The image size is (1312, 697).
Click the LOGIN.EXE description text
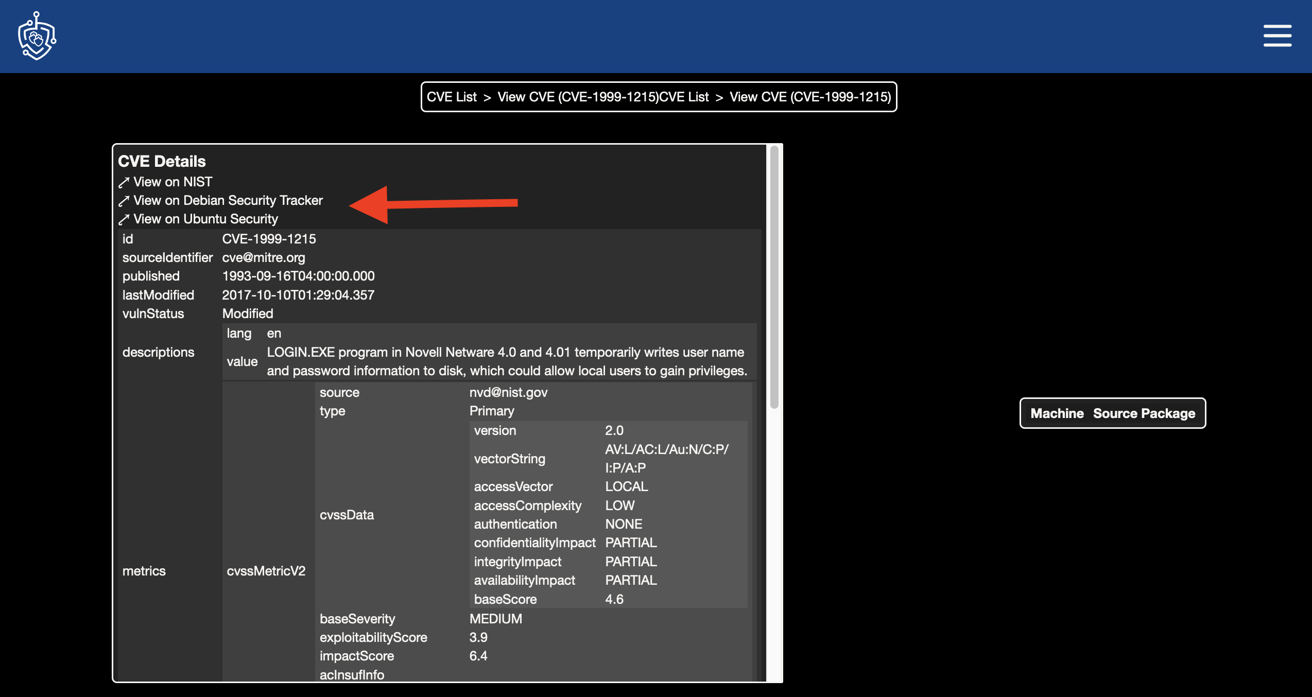[507, 361]
